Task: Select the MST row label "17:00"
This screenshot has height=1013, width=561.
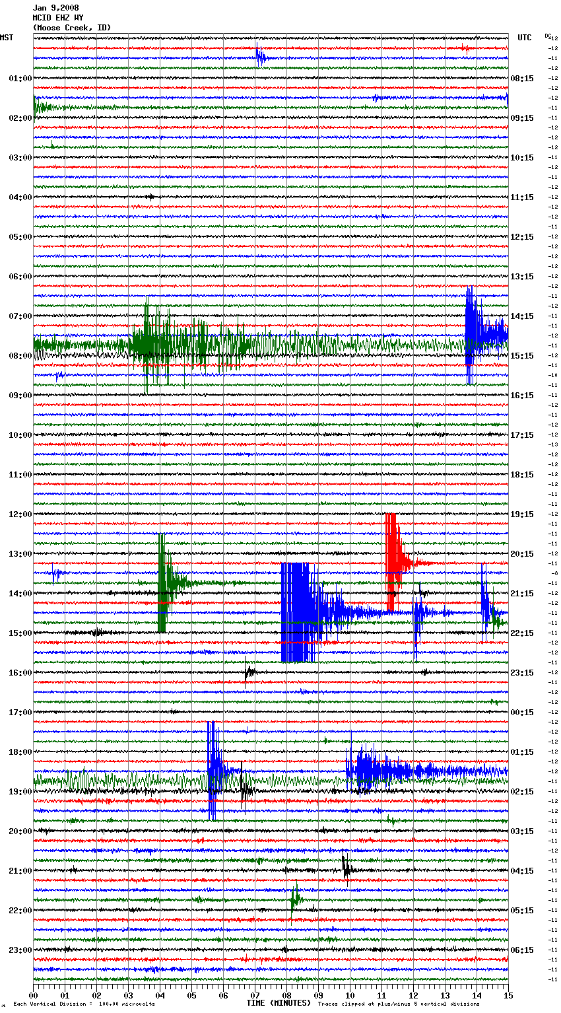Action: point(20,712)
